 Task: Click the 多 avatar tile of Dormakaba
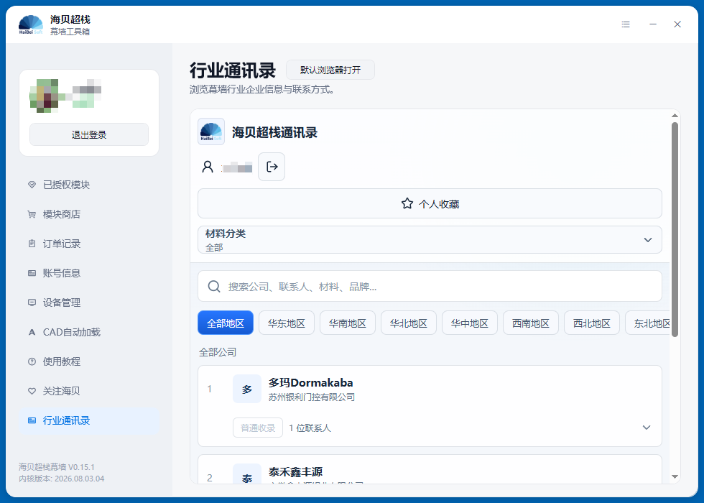pyautogui.click(x=247, y=389)
